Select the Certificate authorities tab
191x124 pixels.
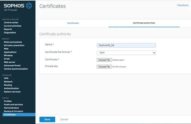[x=144, y=23]
